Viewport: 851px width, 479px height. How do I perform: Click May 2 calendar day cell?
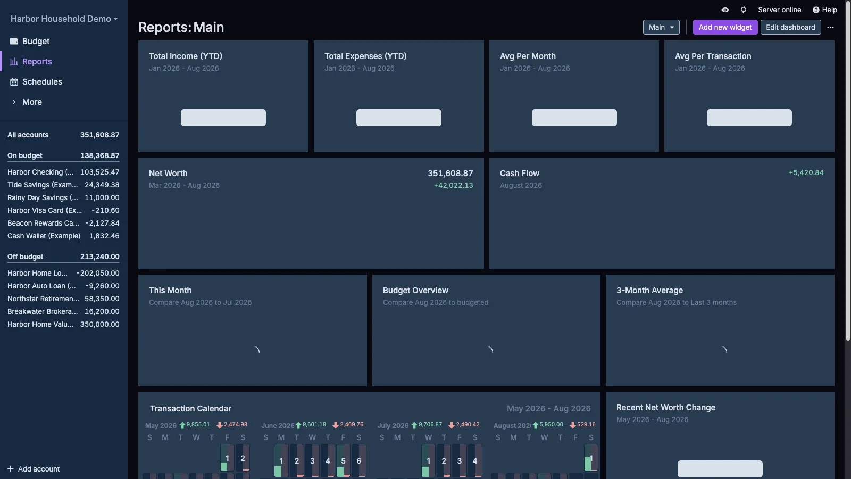coord(243,458)
